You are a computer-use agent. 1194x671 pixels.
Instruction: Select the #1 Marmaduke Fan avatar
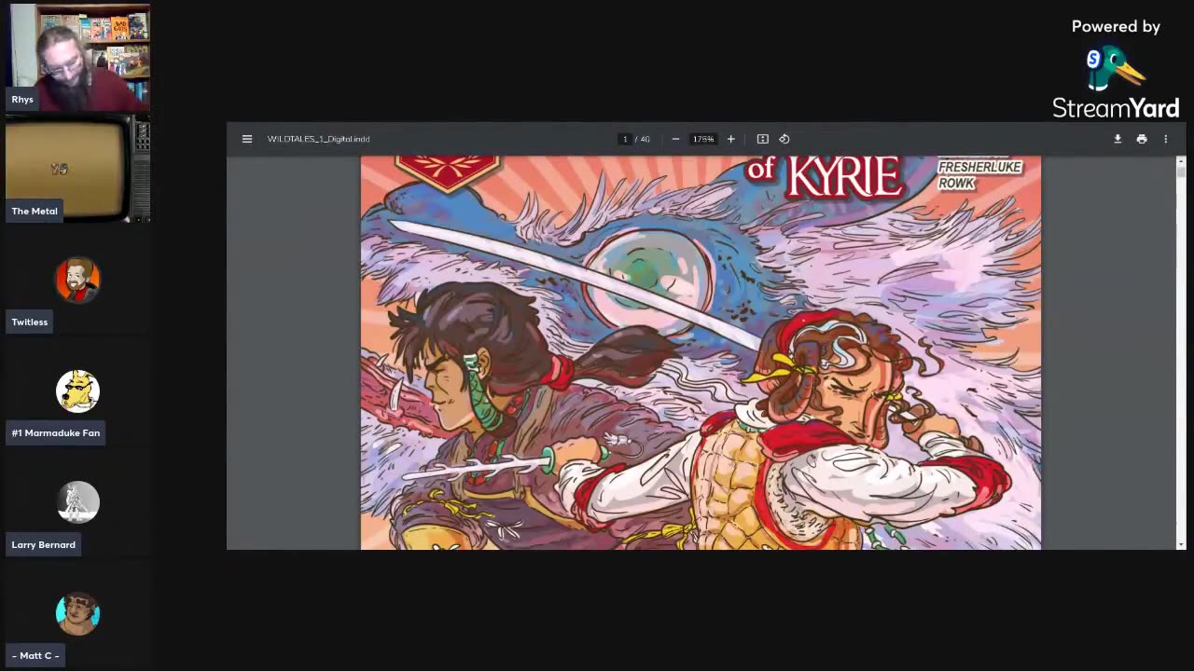coord(77,390)
